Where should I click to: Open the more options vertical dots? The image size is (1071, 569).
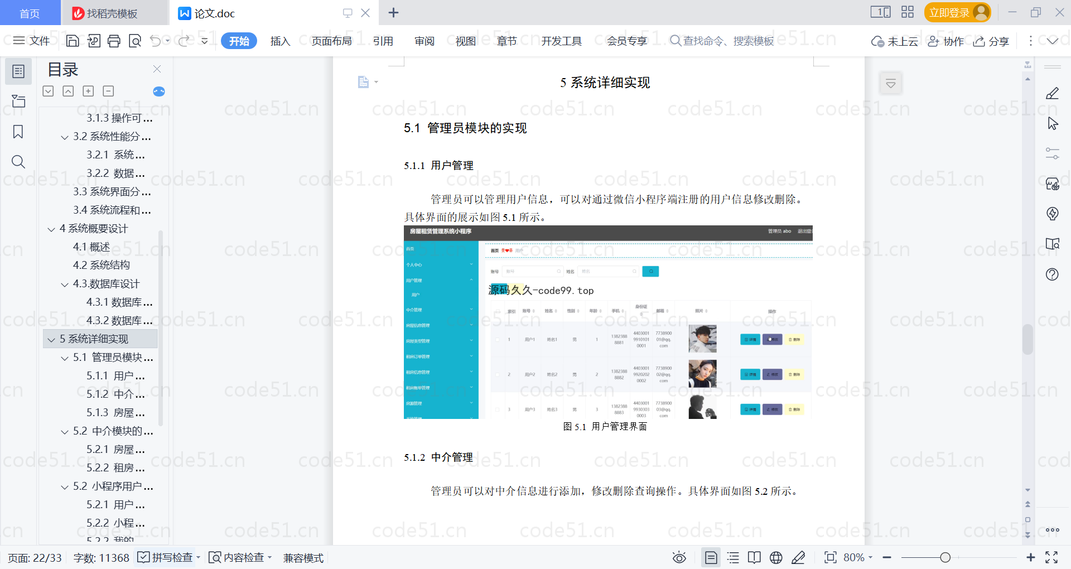coord(1030,41)
